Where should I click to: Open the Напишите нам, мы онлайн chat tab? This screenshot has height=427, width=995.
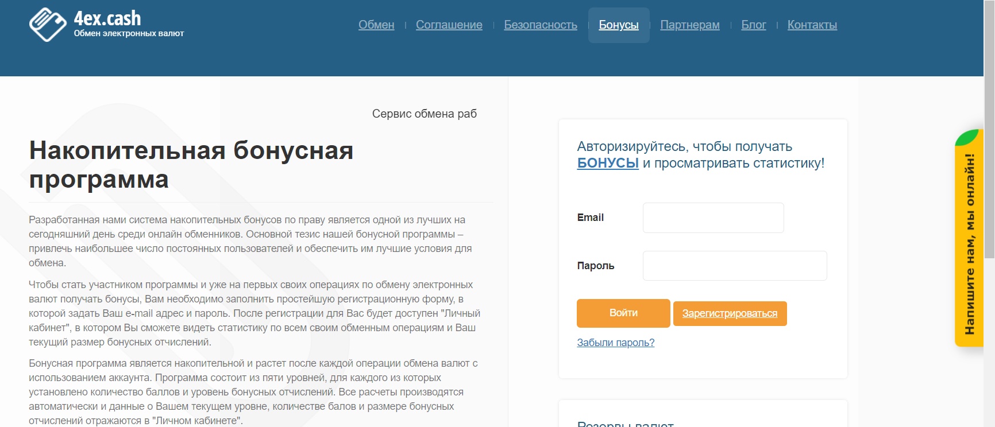(x=969, y=238)
